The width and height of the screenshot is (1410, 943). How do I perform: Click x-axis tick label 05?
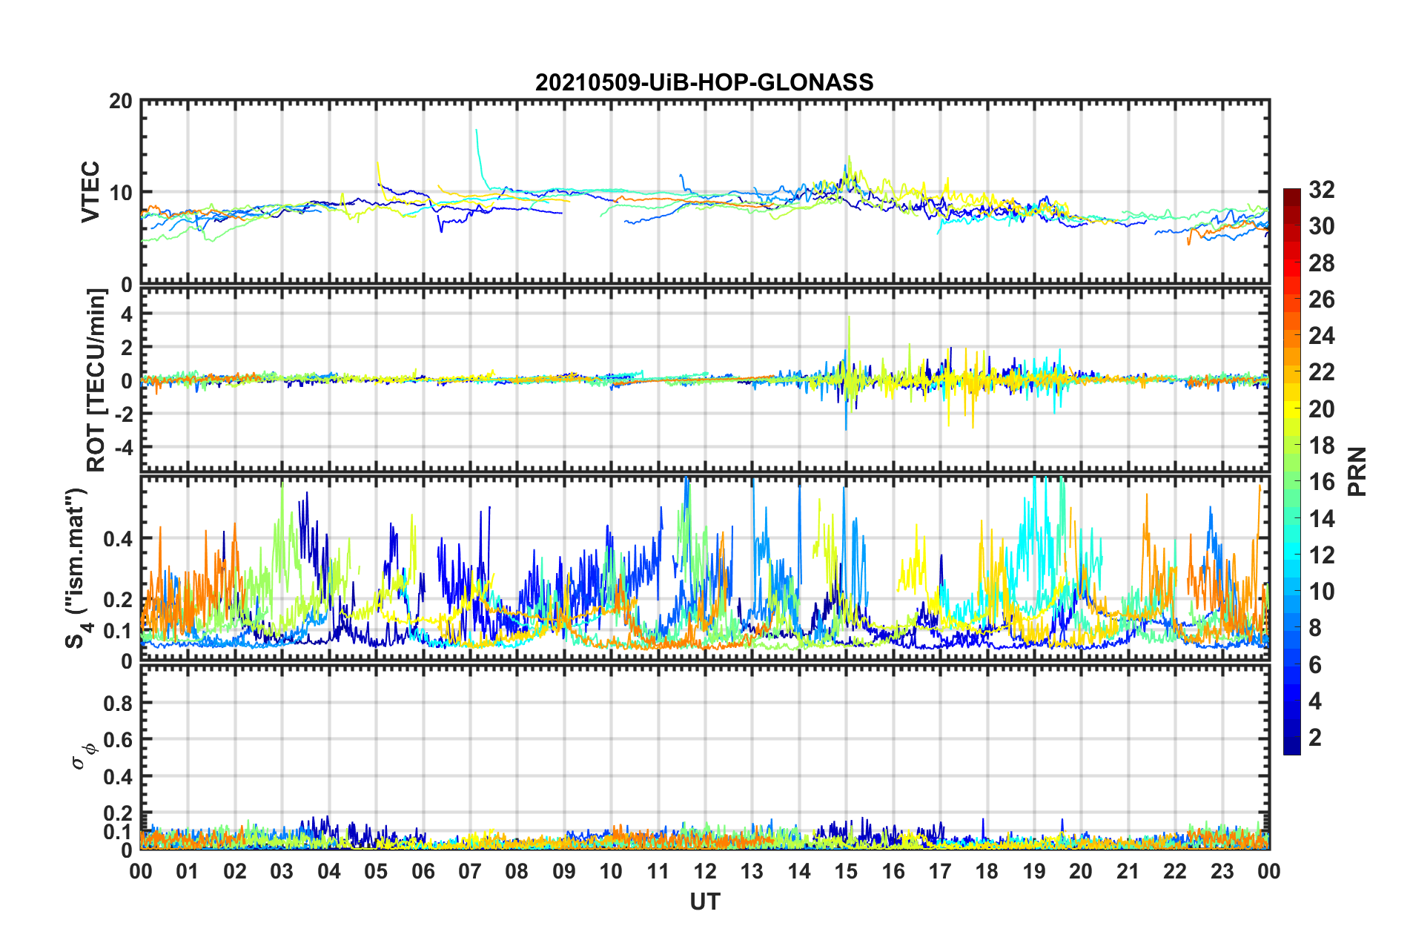click(x=376, y=871)
